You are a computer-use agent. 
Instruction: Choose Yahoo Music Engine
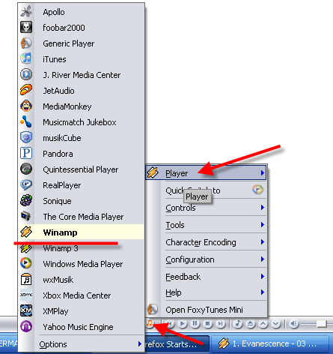82,327
